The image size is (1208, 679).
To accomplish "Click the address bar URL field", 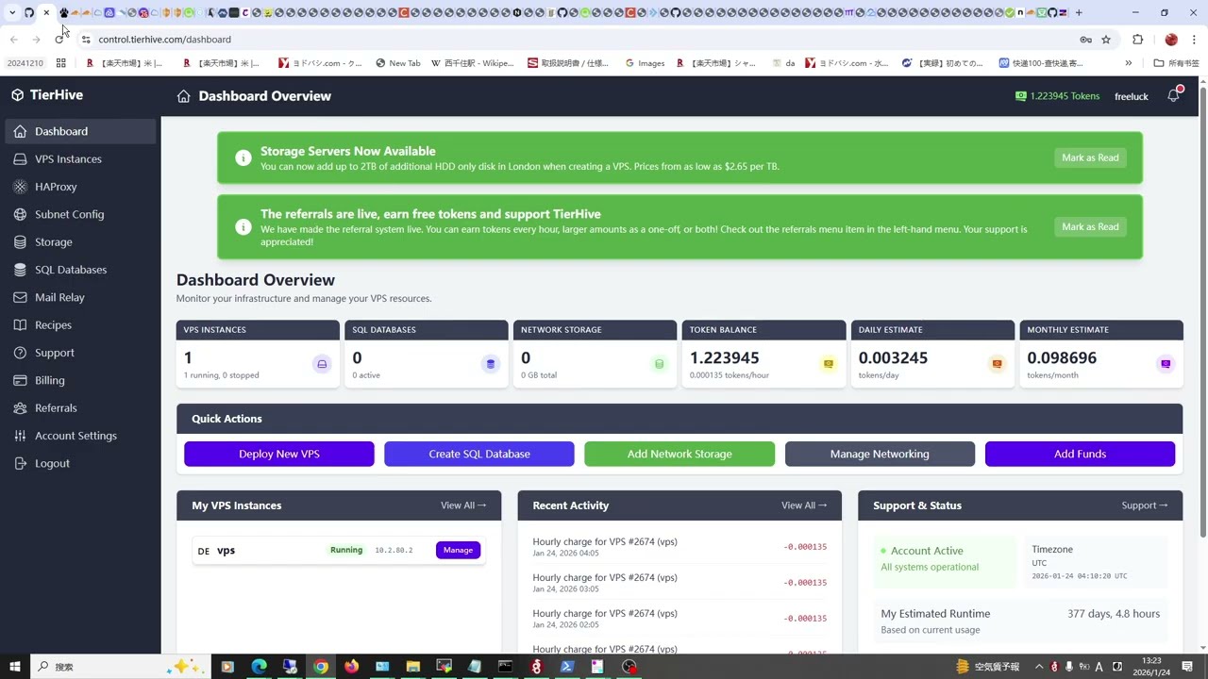I will [x=585, y=40].
